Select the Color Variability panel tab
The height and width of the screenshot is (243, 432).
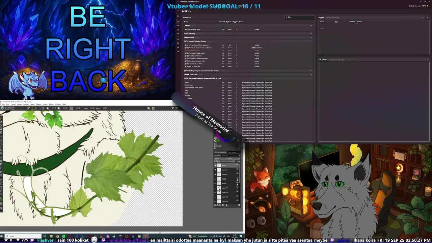pos(221,152)
